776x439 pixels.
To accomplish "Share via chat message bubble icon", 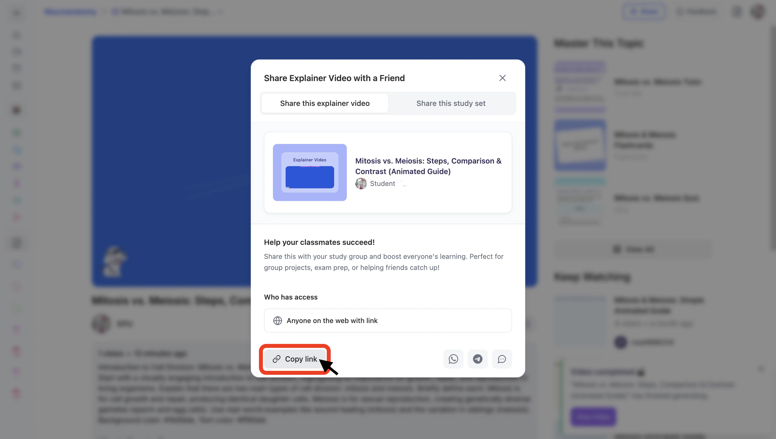I will 501,359.
